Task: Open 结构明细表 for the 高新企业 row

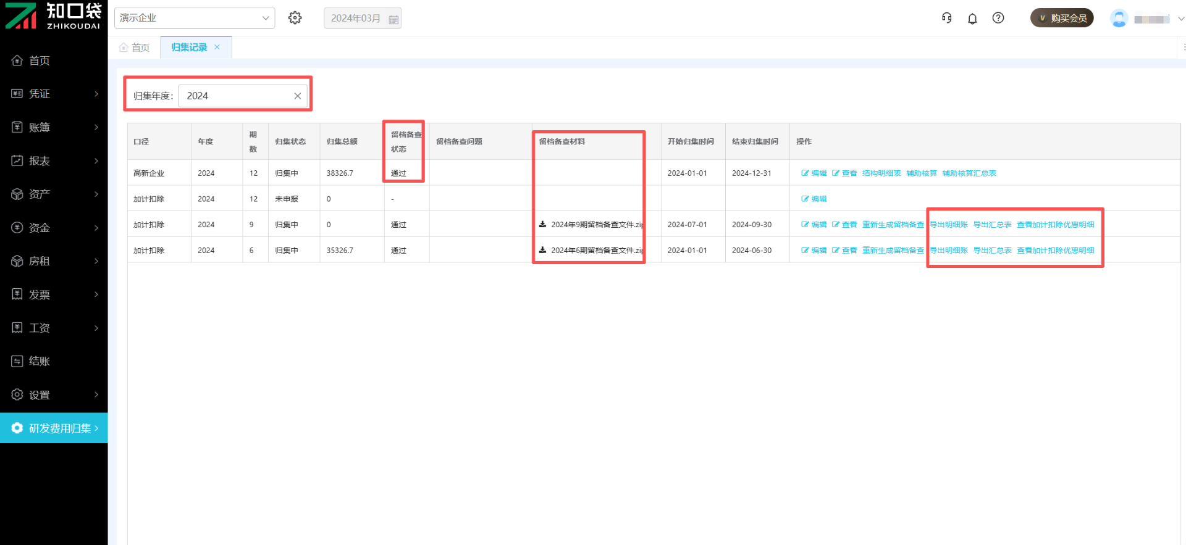Action: [881, 173]
